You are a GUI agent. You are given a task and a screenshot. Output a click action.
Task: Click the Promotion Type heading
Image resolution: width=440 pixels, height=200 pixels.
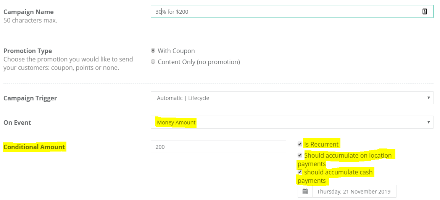27,51
